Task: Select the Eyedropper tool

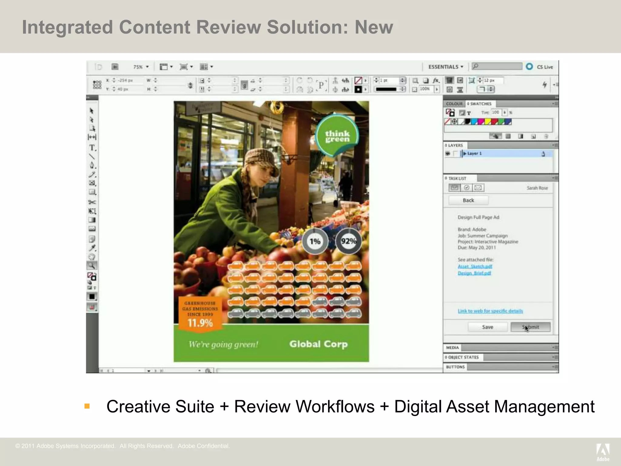Action: tap(92, 248)
